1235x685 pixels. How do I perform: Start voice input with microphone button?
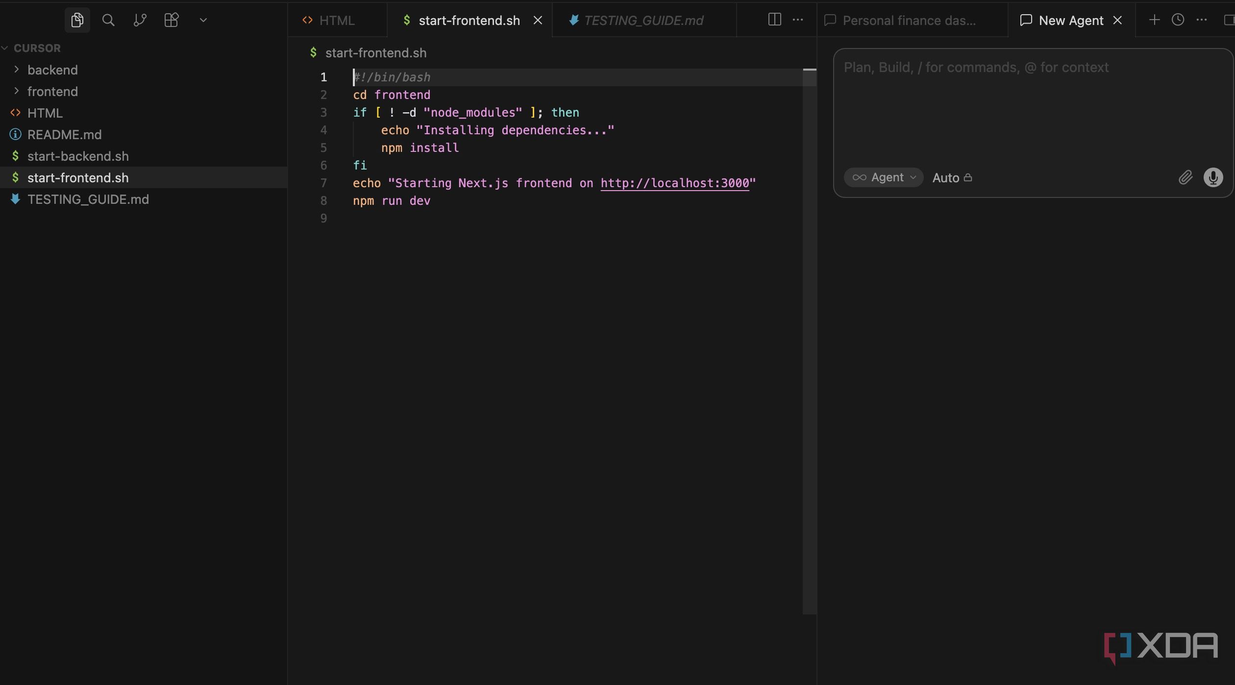(1213, 177)
